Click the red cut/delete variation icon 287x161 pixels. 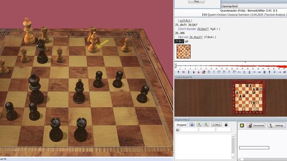coord(183,72)
